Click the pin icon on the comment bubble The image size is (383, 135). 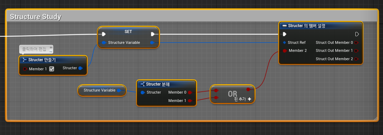click(x=51, y=47)
